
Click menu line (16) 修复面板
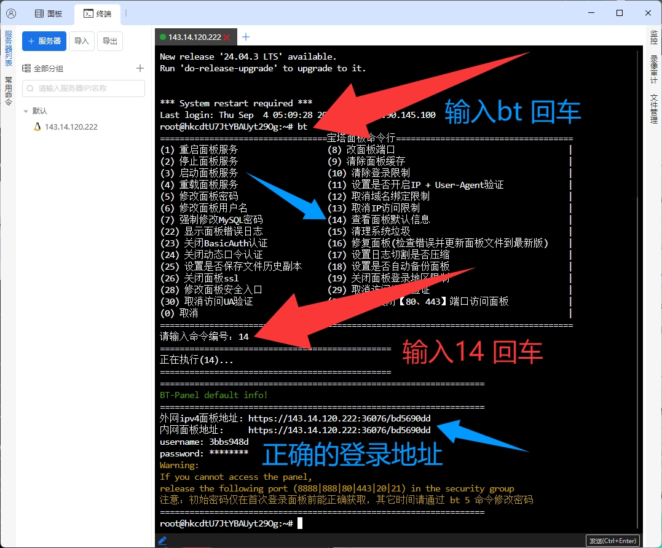coord(438,243)
